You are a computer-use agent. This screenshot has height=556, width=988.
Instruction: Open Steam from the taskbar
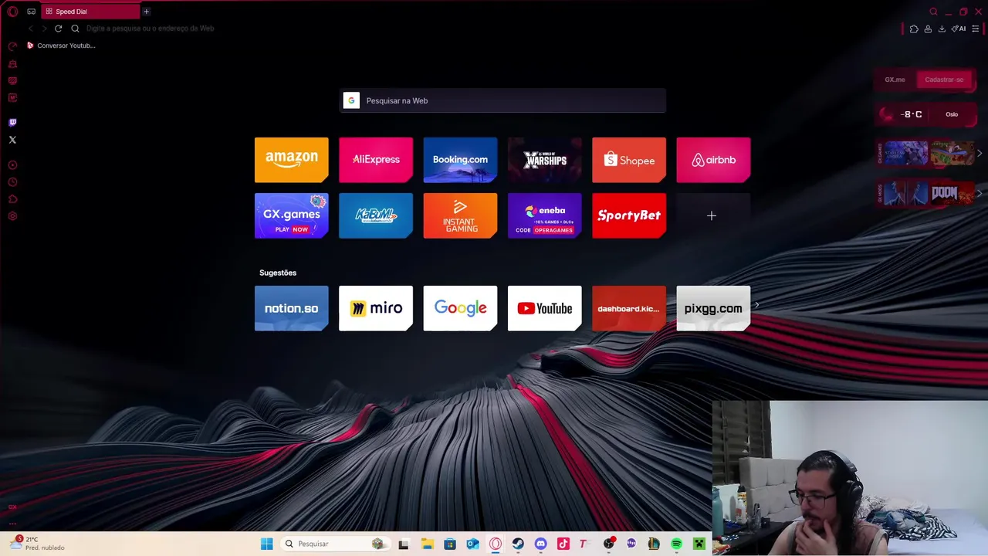(x=518, y=544)
